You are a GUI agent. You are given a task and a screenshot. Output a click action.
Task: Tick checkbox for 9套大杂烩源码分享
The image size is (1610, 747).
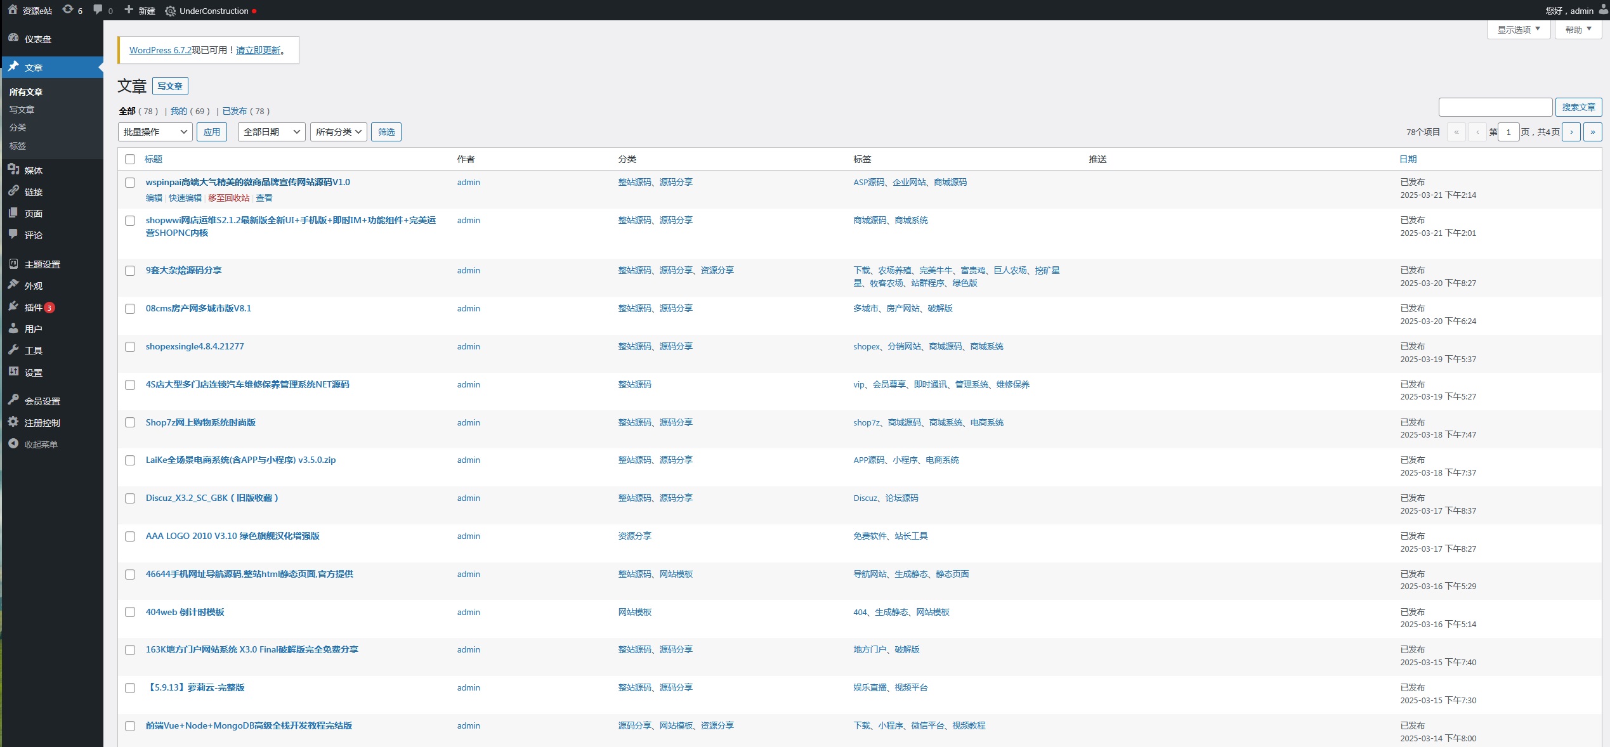(x=130, y=271)
